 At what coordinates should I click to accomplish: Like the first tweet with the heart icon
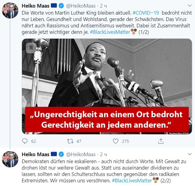pos(115,141)
